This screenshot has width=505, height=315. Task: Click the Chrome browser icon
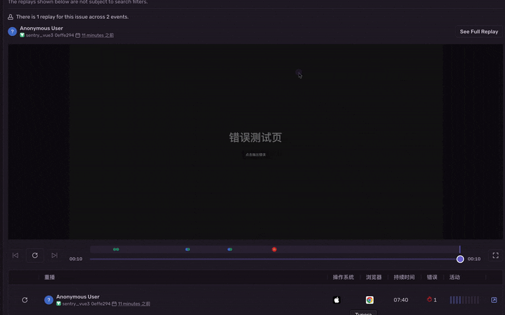pyautogui.click(x=370, y=300)
